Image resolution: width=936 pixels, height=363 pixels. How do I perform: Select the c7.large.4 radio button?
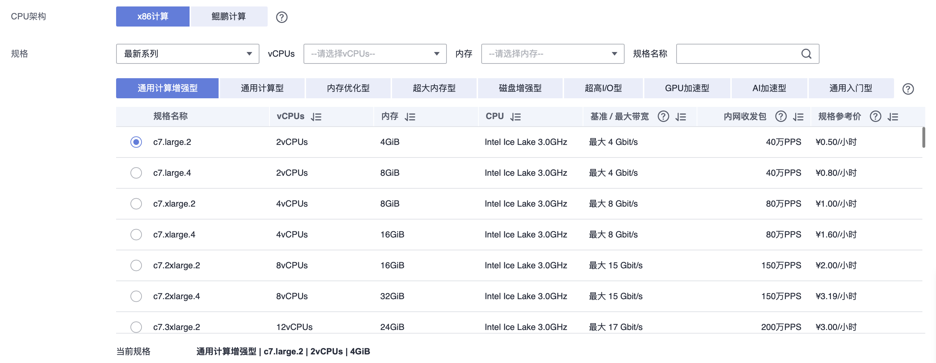136,173
